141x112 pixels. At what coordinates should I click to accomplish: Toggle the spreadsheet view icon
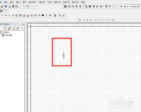(x=90, y=7)
